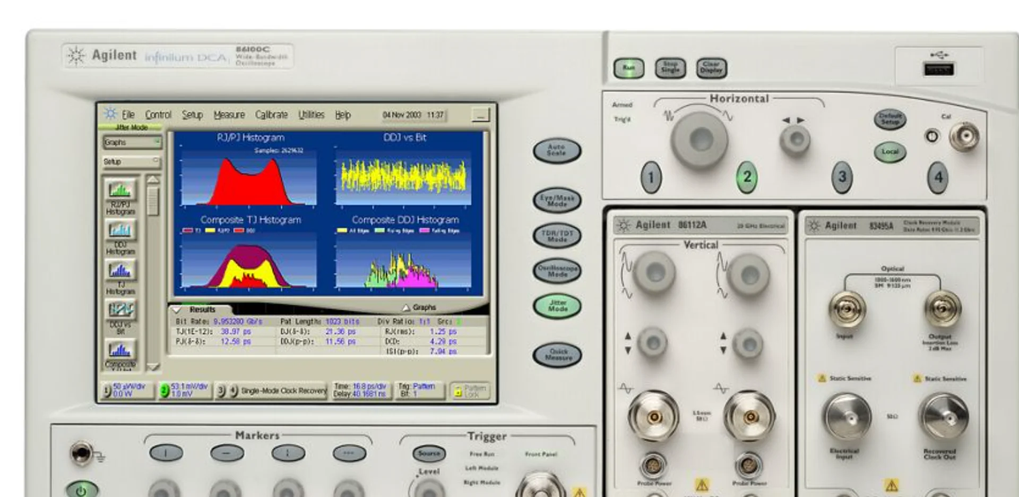The height and width of the screenshot is (497, 1019).
Task: Push the Stop Single hardware button
Action: point(670,68)
